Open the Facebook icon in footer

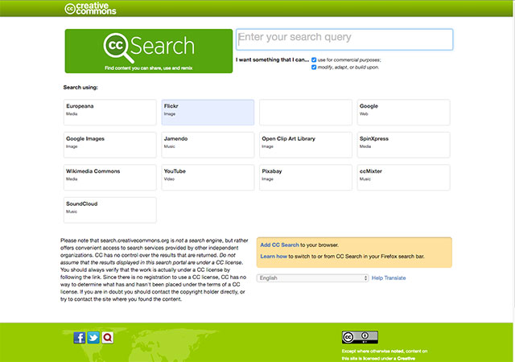(80, 338)
